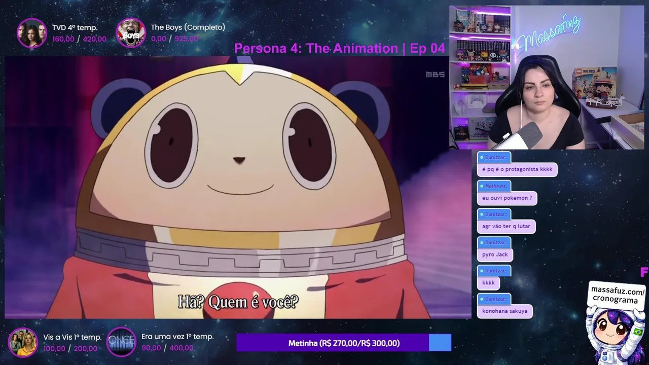The image size is (649, 365).
Task: Click the MBS watermark logo in video
Action: tap(435, 75)
